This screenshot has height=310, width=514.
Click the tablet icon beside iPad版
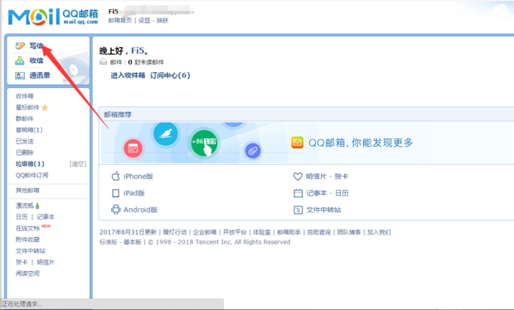[116, 193]
